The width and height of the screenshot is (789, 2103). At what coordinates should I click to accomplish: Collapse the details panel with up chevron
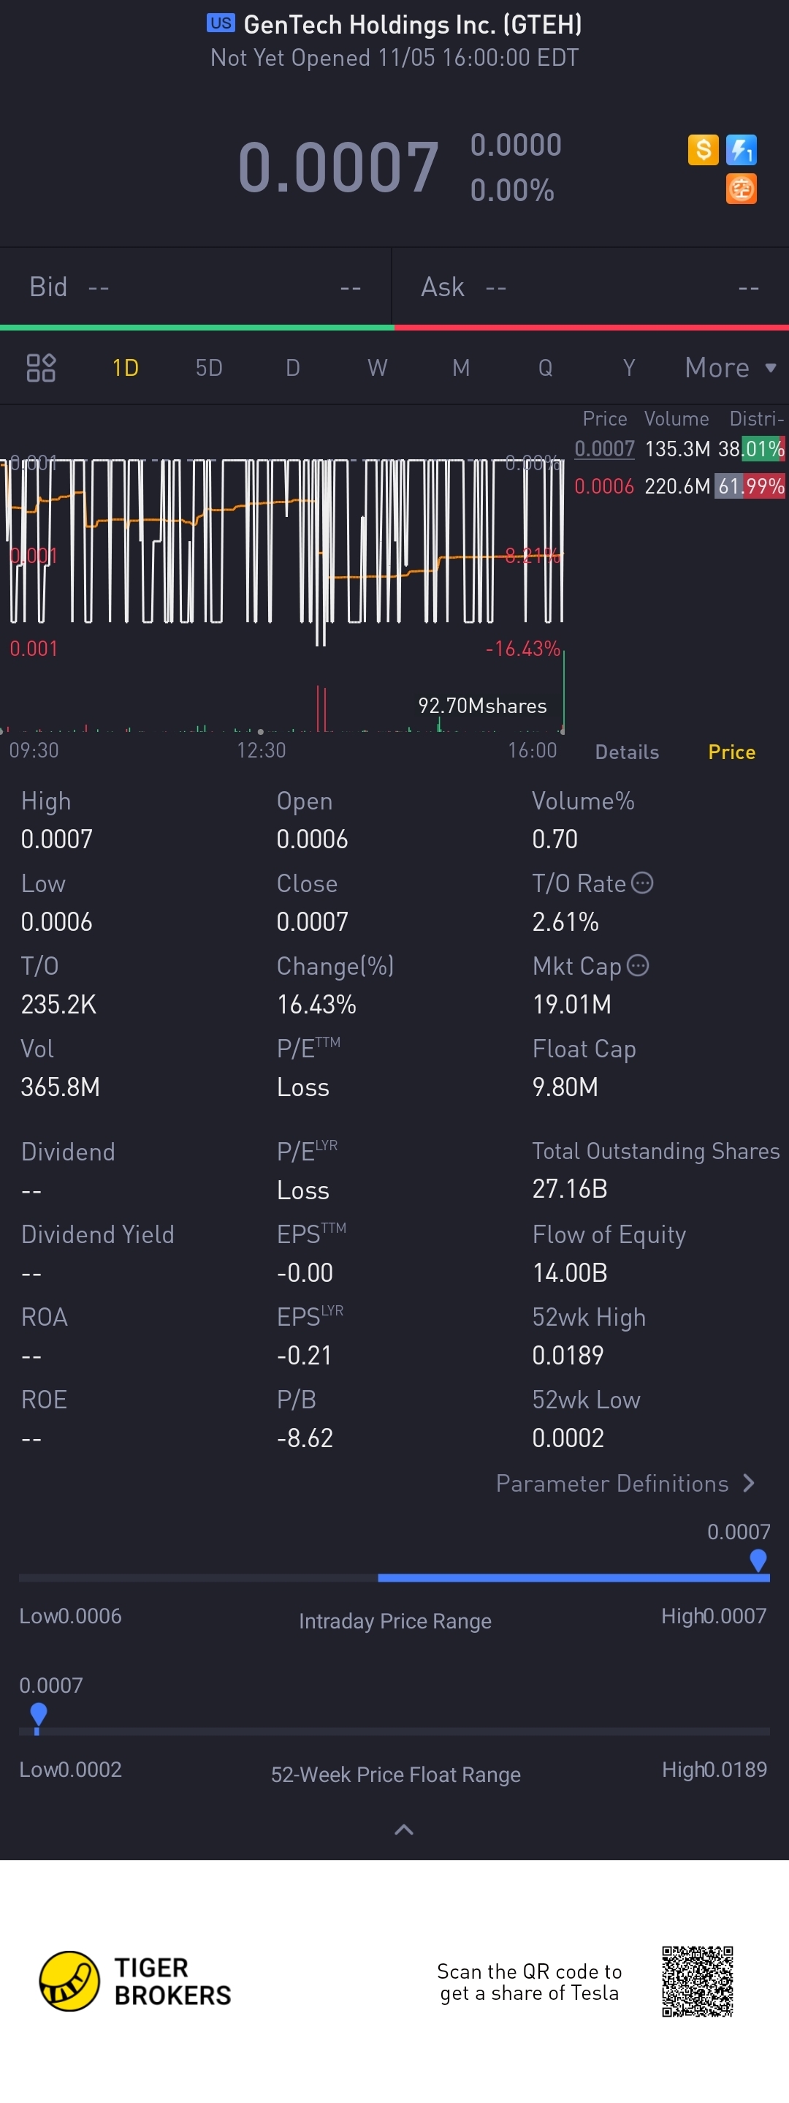pyautogui.click(x=403, y=1830)
